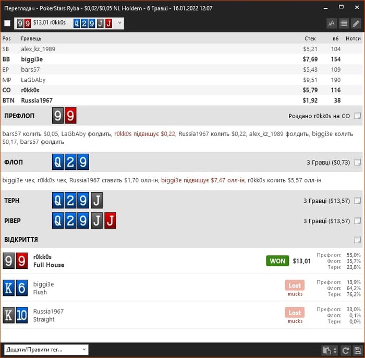Click 3 Гравці ($13,57) in the РІВЕР row

click(x=326, y=221)
